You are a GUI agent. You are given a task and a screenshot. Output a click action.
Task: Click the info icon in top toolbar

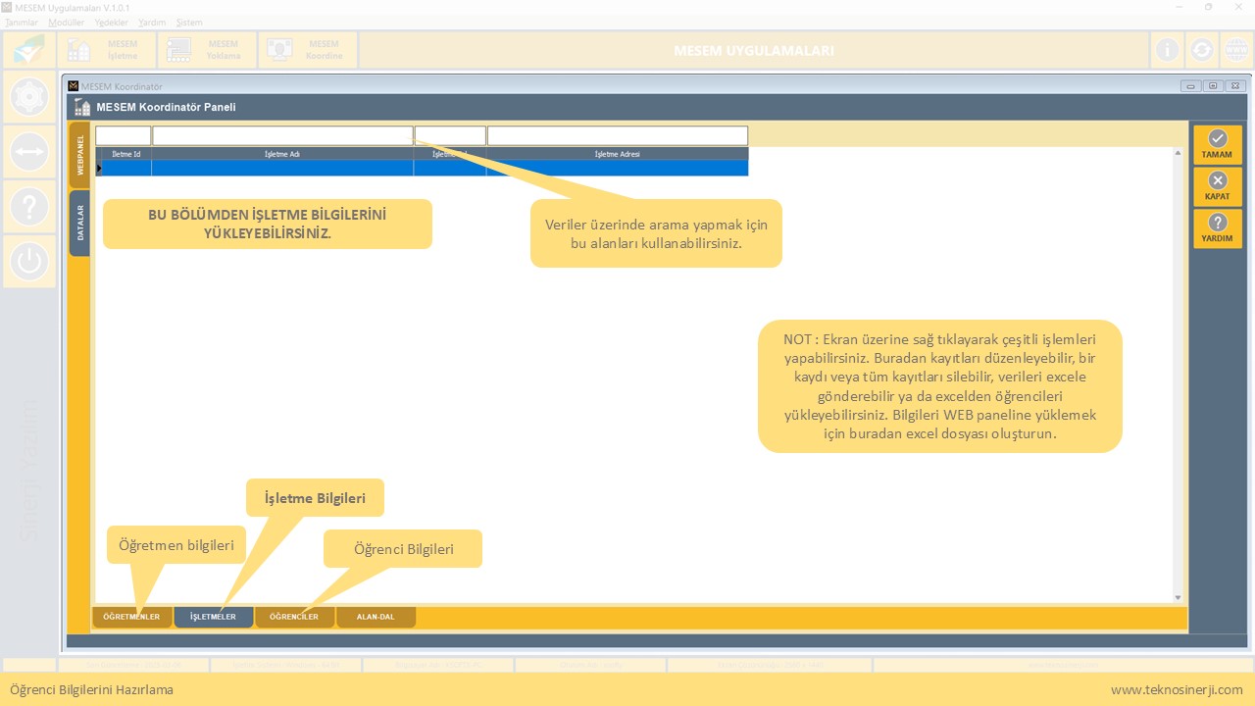tap(1167, 50)
